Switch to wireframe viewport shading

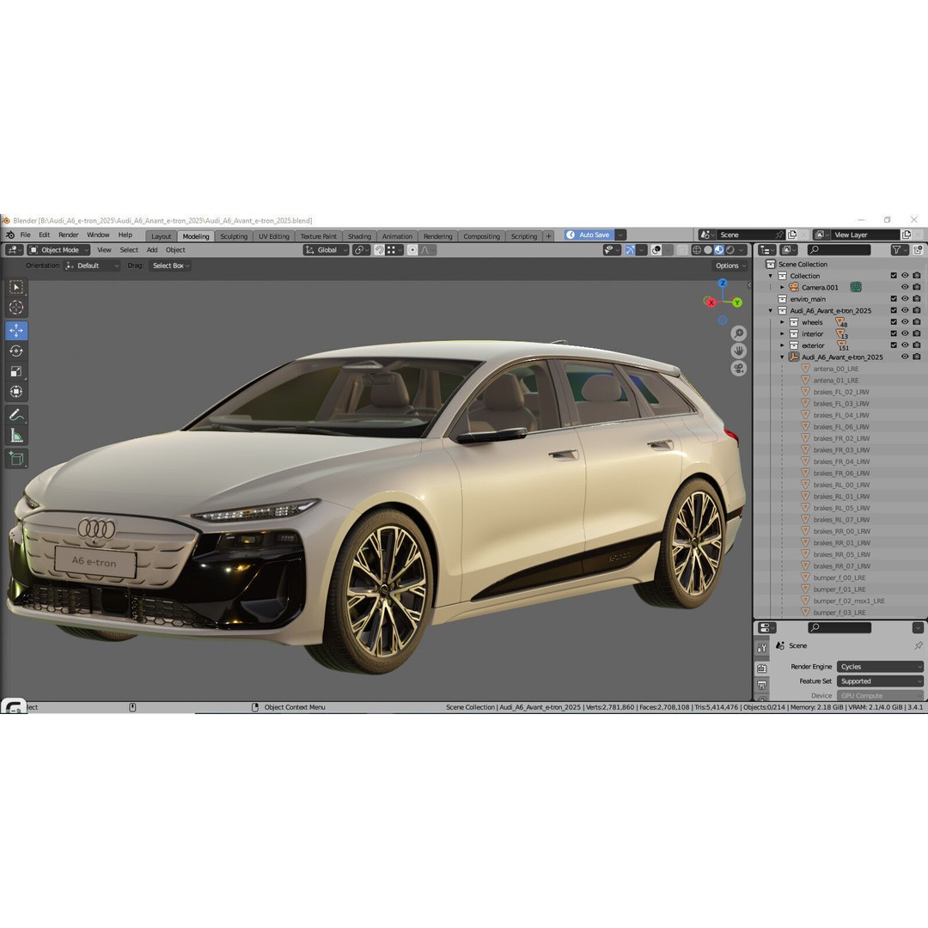(x=697, y=250)
